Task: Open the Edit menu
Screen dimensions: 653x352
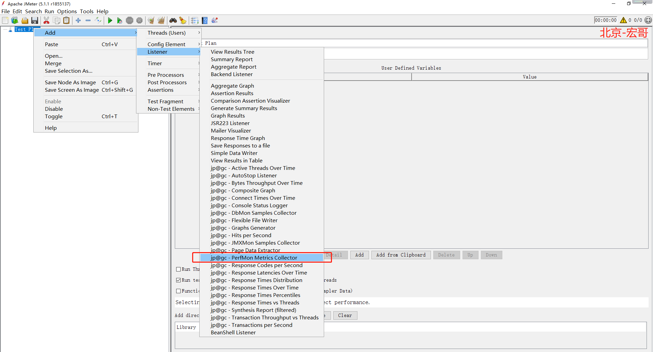Action: click(17, 11)
